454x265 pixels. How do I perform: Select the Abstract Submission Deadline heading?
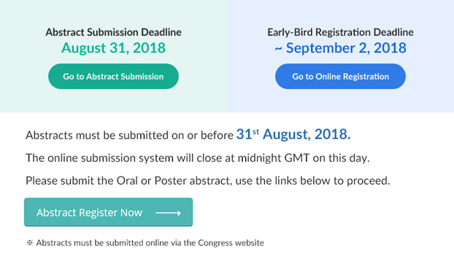(x=113, y=32)
